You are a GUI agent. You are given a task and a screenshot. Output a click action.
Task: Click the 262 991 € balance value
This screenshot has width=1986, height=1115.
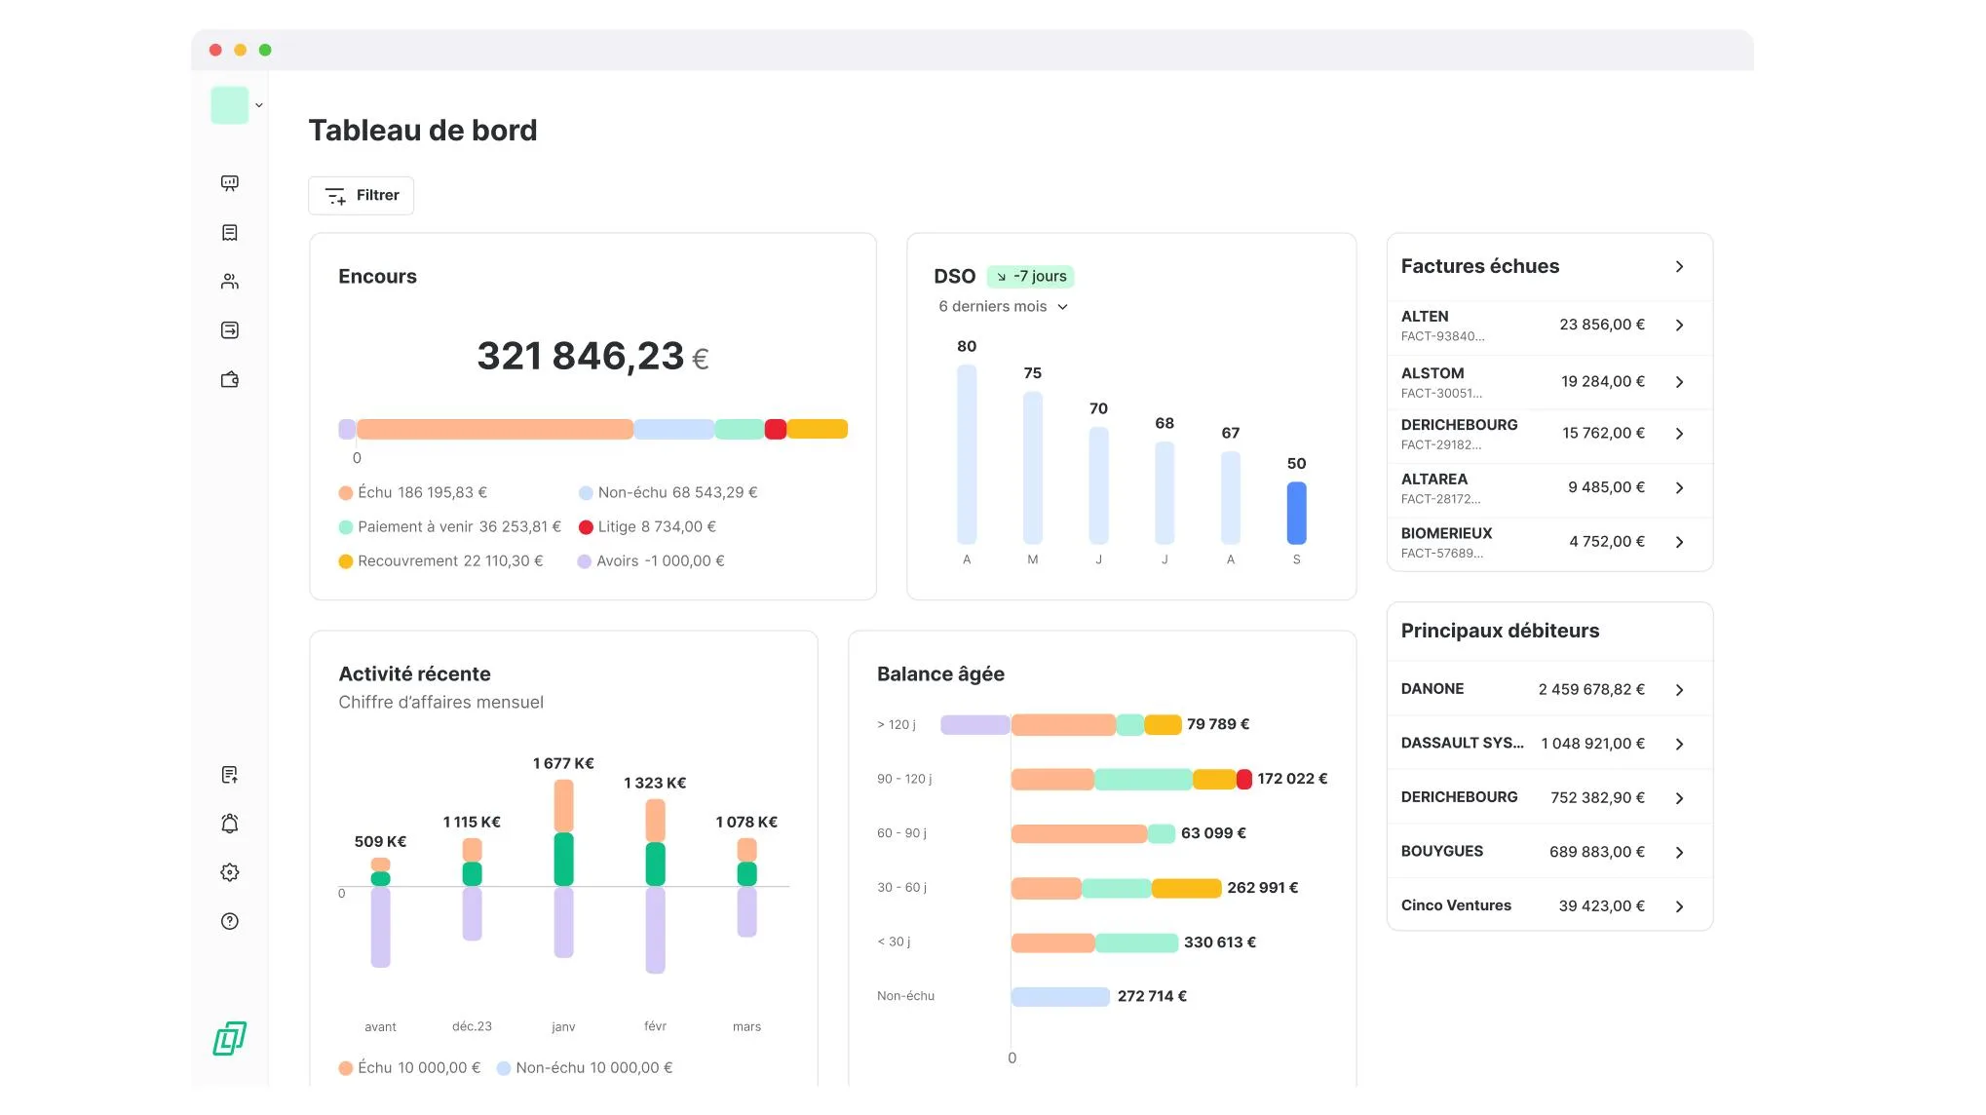coord(1263,888)
